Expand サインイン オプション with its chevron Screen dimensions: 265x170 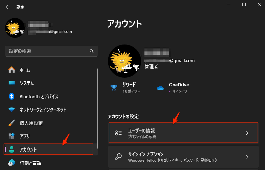coord(247,157)
